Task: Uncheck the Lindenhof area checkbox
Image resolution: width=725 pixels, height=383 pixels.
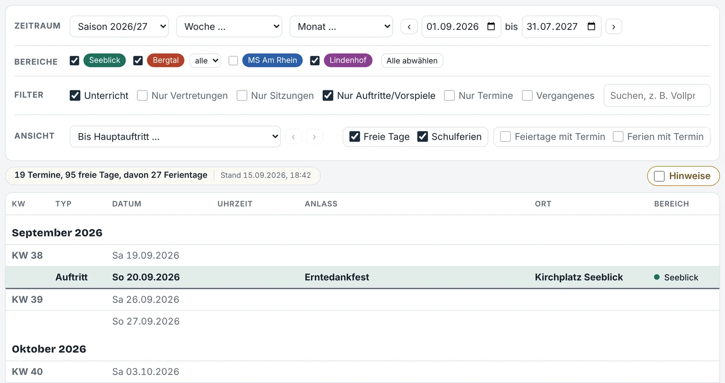Action: point(315,61)
